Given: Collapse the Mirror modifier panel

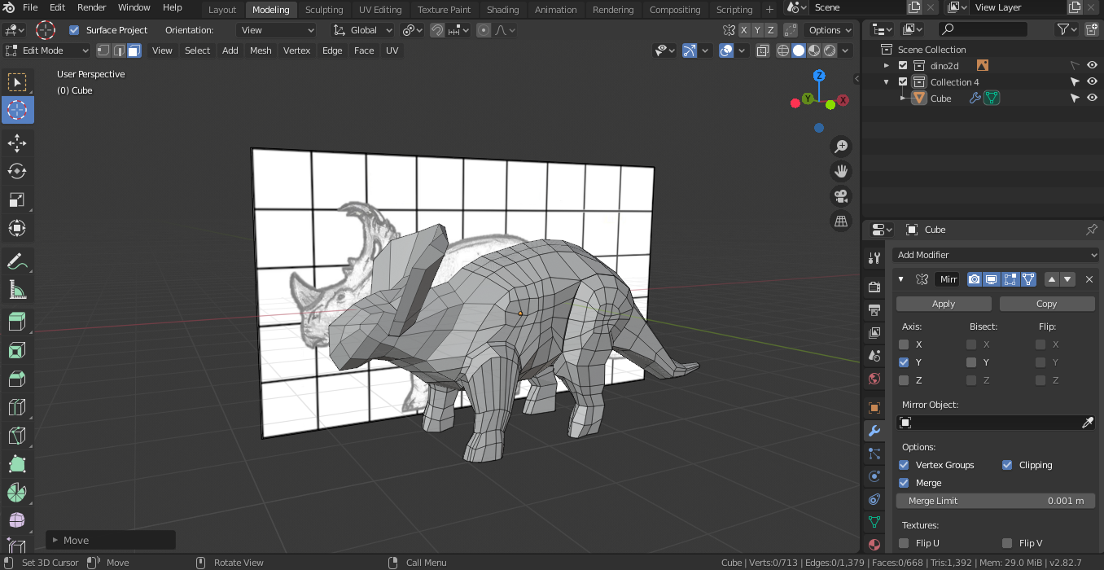Looking at the screenshot, I should 901,279.
